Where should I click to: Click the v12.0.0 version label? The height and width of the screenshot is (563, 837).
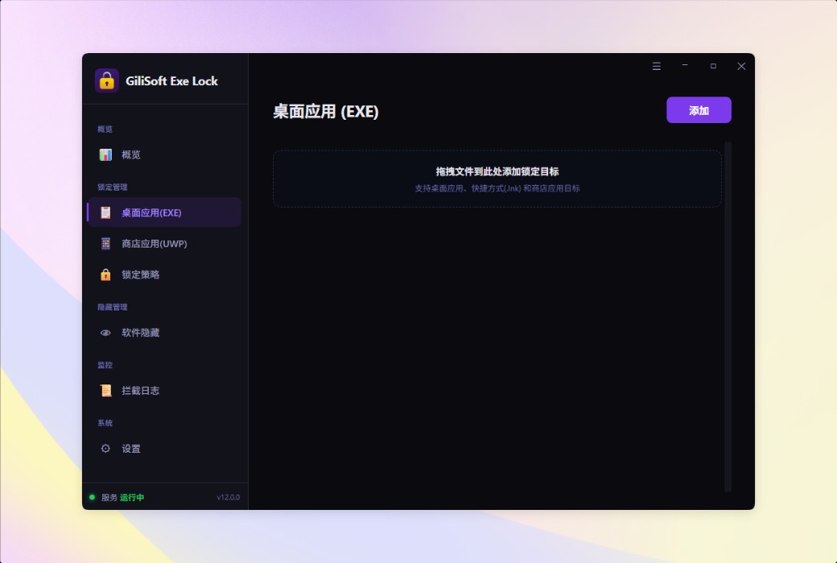point(228,497)
